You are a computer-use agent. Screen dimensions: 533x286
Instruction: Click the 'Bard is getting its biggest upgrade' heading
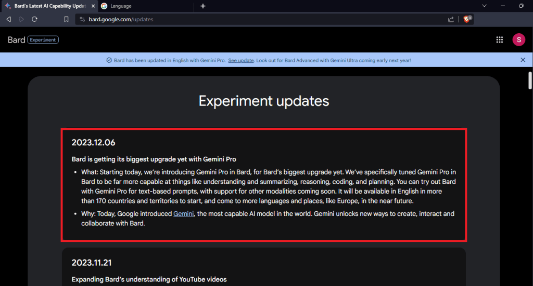[154, 159]
